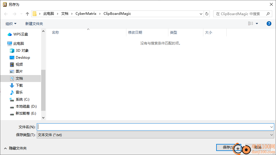276x155 pixels.
Task: Open the 保存类型 combo box
Action: tap(156, 135)
